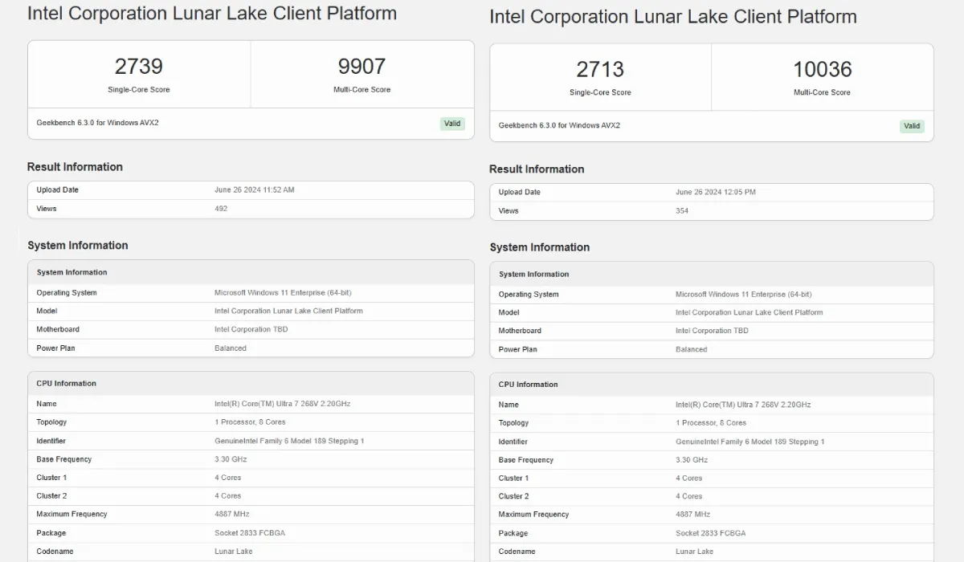964x562 pixels.
Task: Click the right Cluster 2 value 4 Cores
Action: [x=689, y=497]
